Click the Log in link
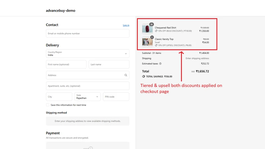 (x=126, y=25)
